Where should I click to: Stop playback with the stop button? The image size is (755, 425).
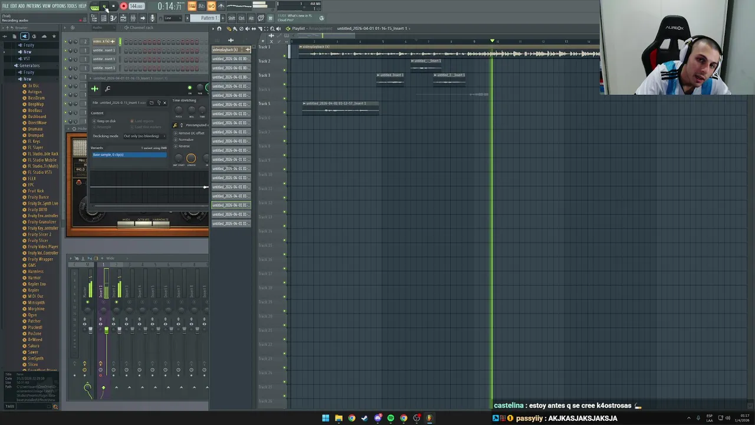point(113,6)
